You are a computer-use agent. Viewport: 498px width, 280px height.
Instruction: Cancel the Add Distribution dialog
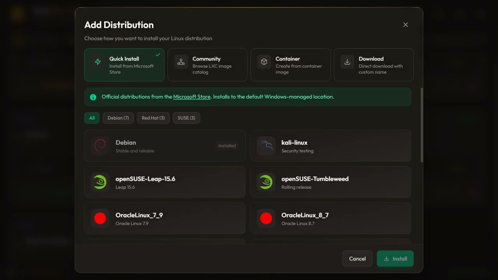point(357,259)
